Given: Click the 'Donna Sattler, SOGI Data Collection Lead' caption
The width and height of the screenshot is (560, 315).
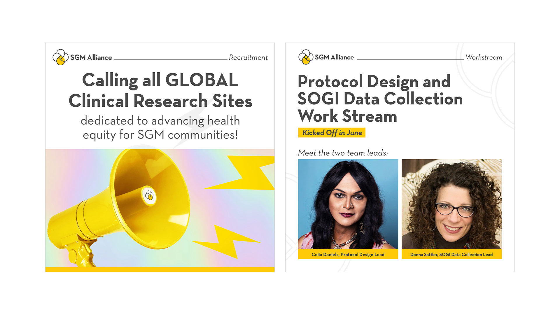Looking at the screenshot, I should 452,254.
